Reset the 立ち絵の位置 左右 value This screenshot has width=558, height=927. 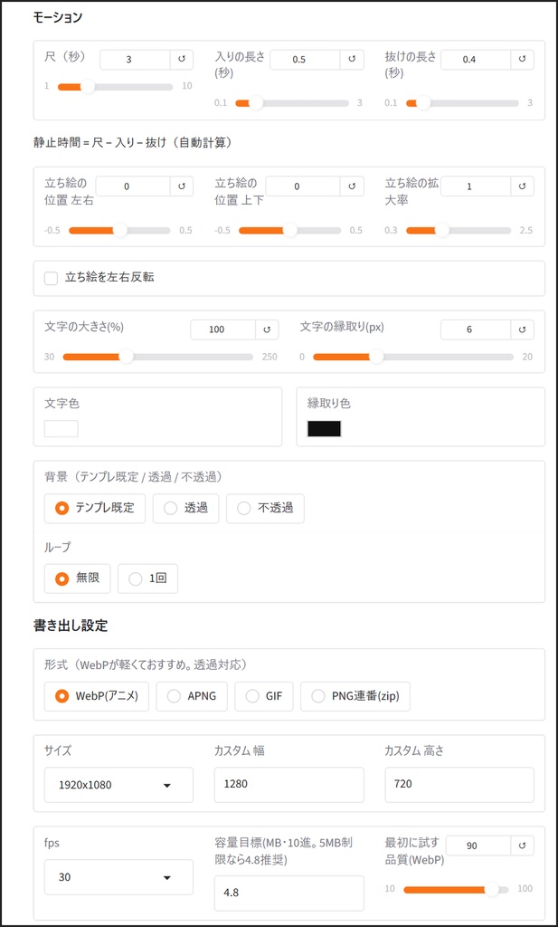pos(181,186)
